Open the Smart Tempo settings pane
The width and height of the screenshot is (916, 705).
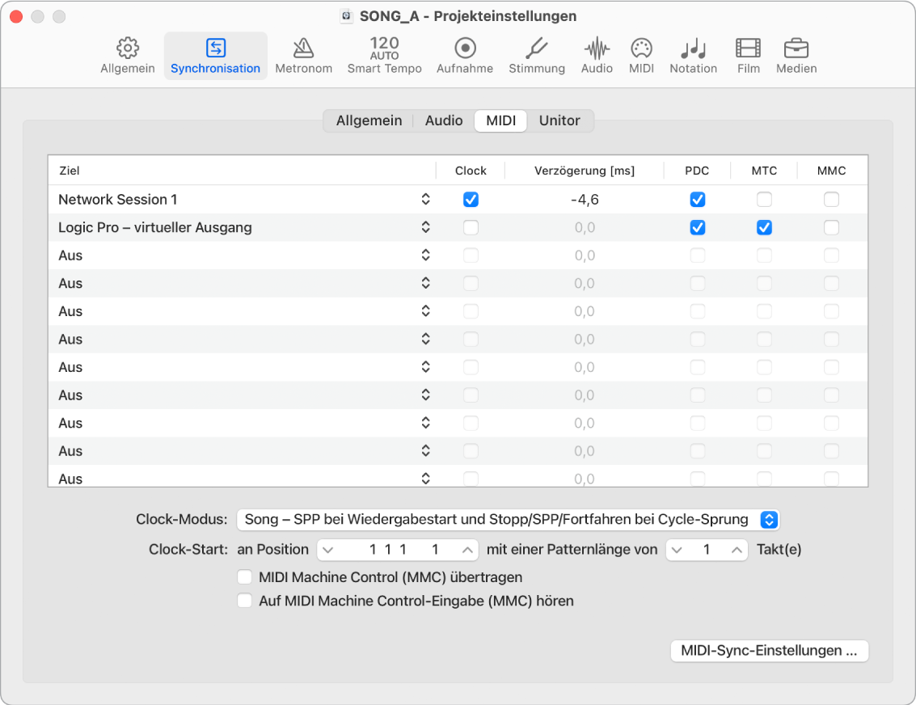tap(384, 56)
